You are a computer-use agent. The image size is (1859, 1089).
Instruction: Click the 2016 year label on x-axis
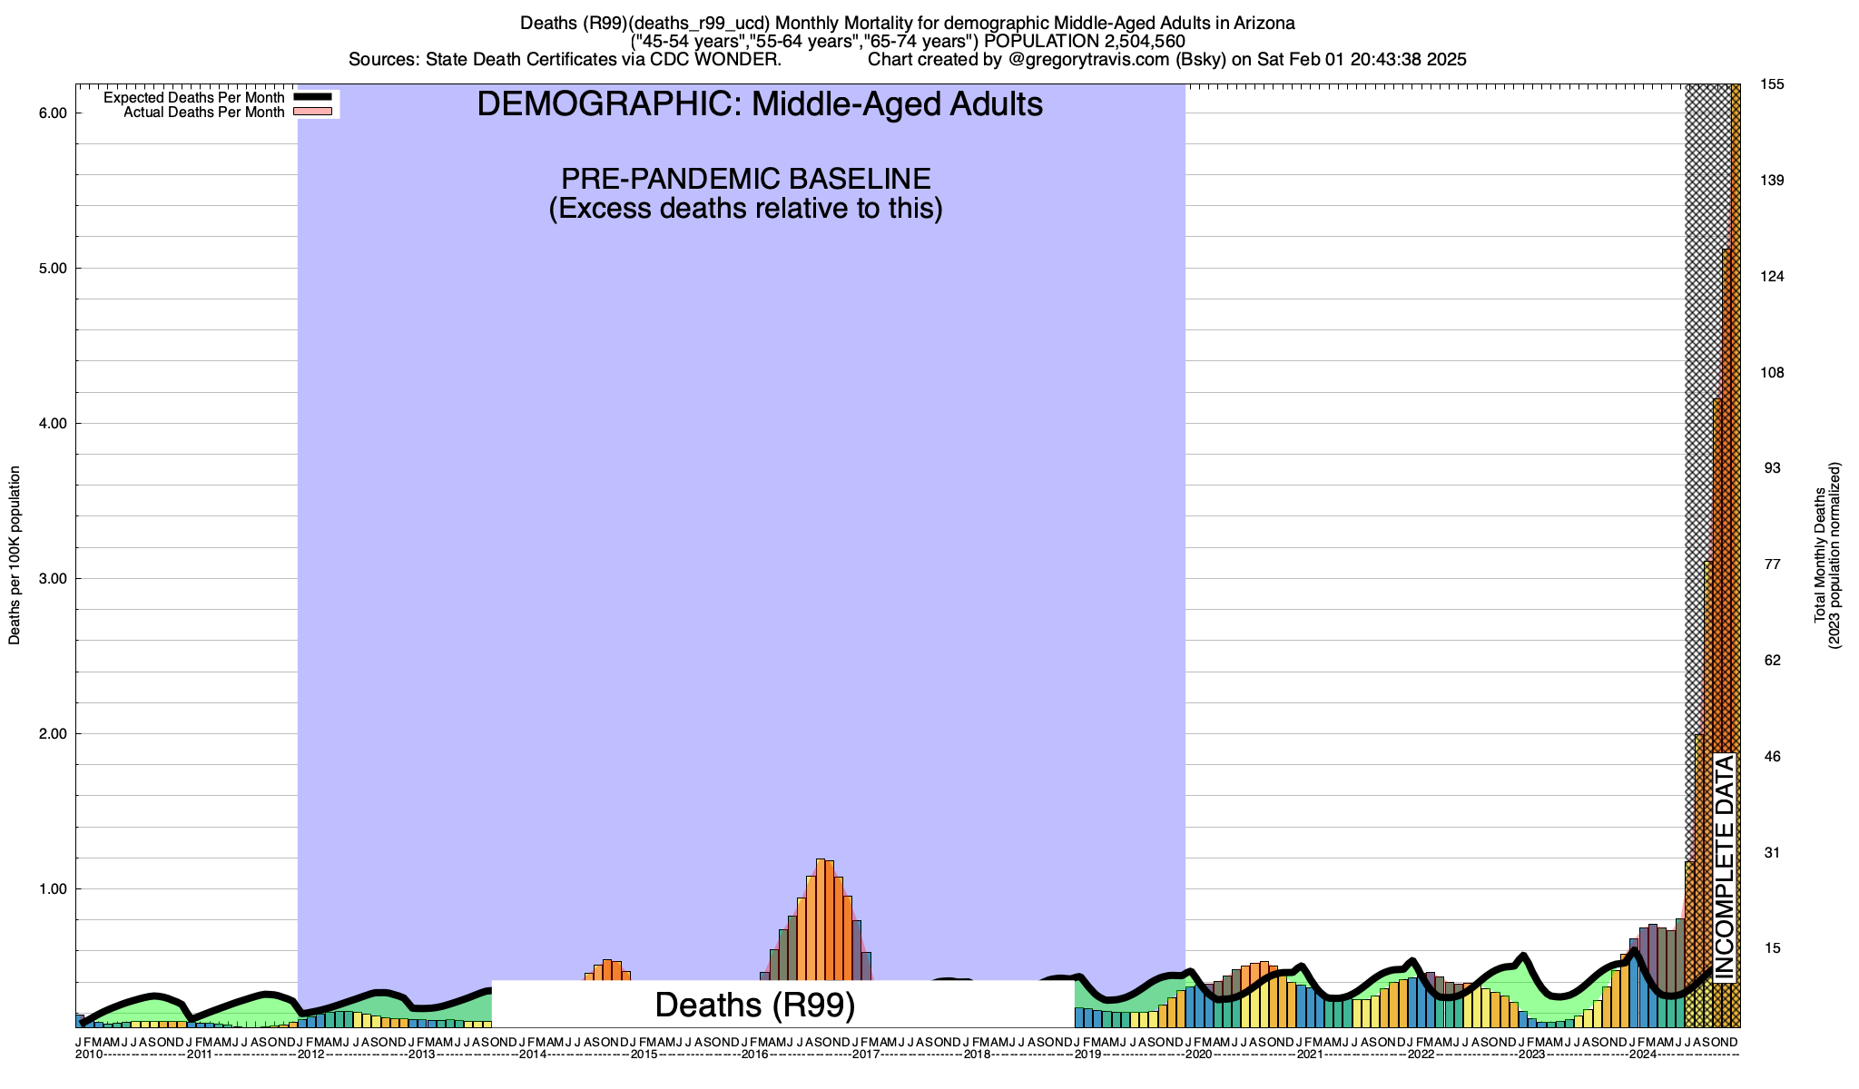coord(754,1055)
